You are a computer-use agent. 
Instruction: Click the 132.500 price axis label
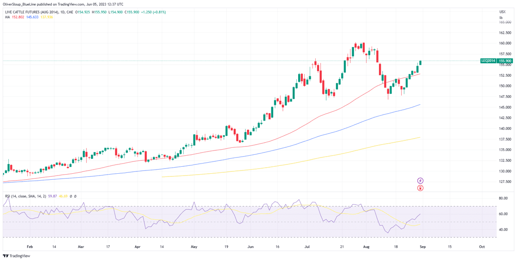point(505,160)
